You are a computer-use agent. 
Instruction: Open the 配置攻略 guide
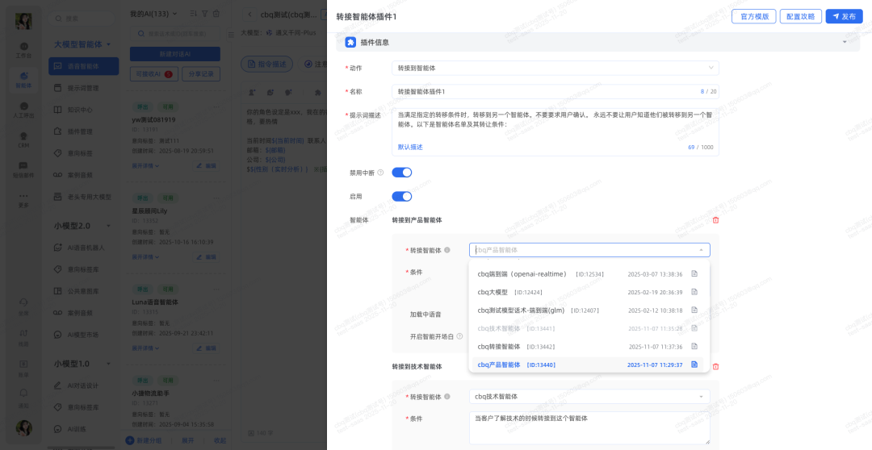tap(800, 16)
